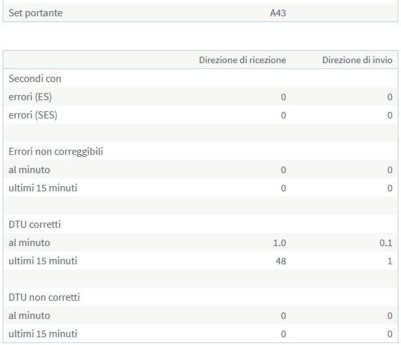Screen dimensions: 401x345
Task: Click the 'Direzione di invio' column header
Action: point(357,60)
